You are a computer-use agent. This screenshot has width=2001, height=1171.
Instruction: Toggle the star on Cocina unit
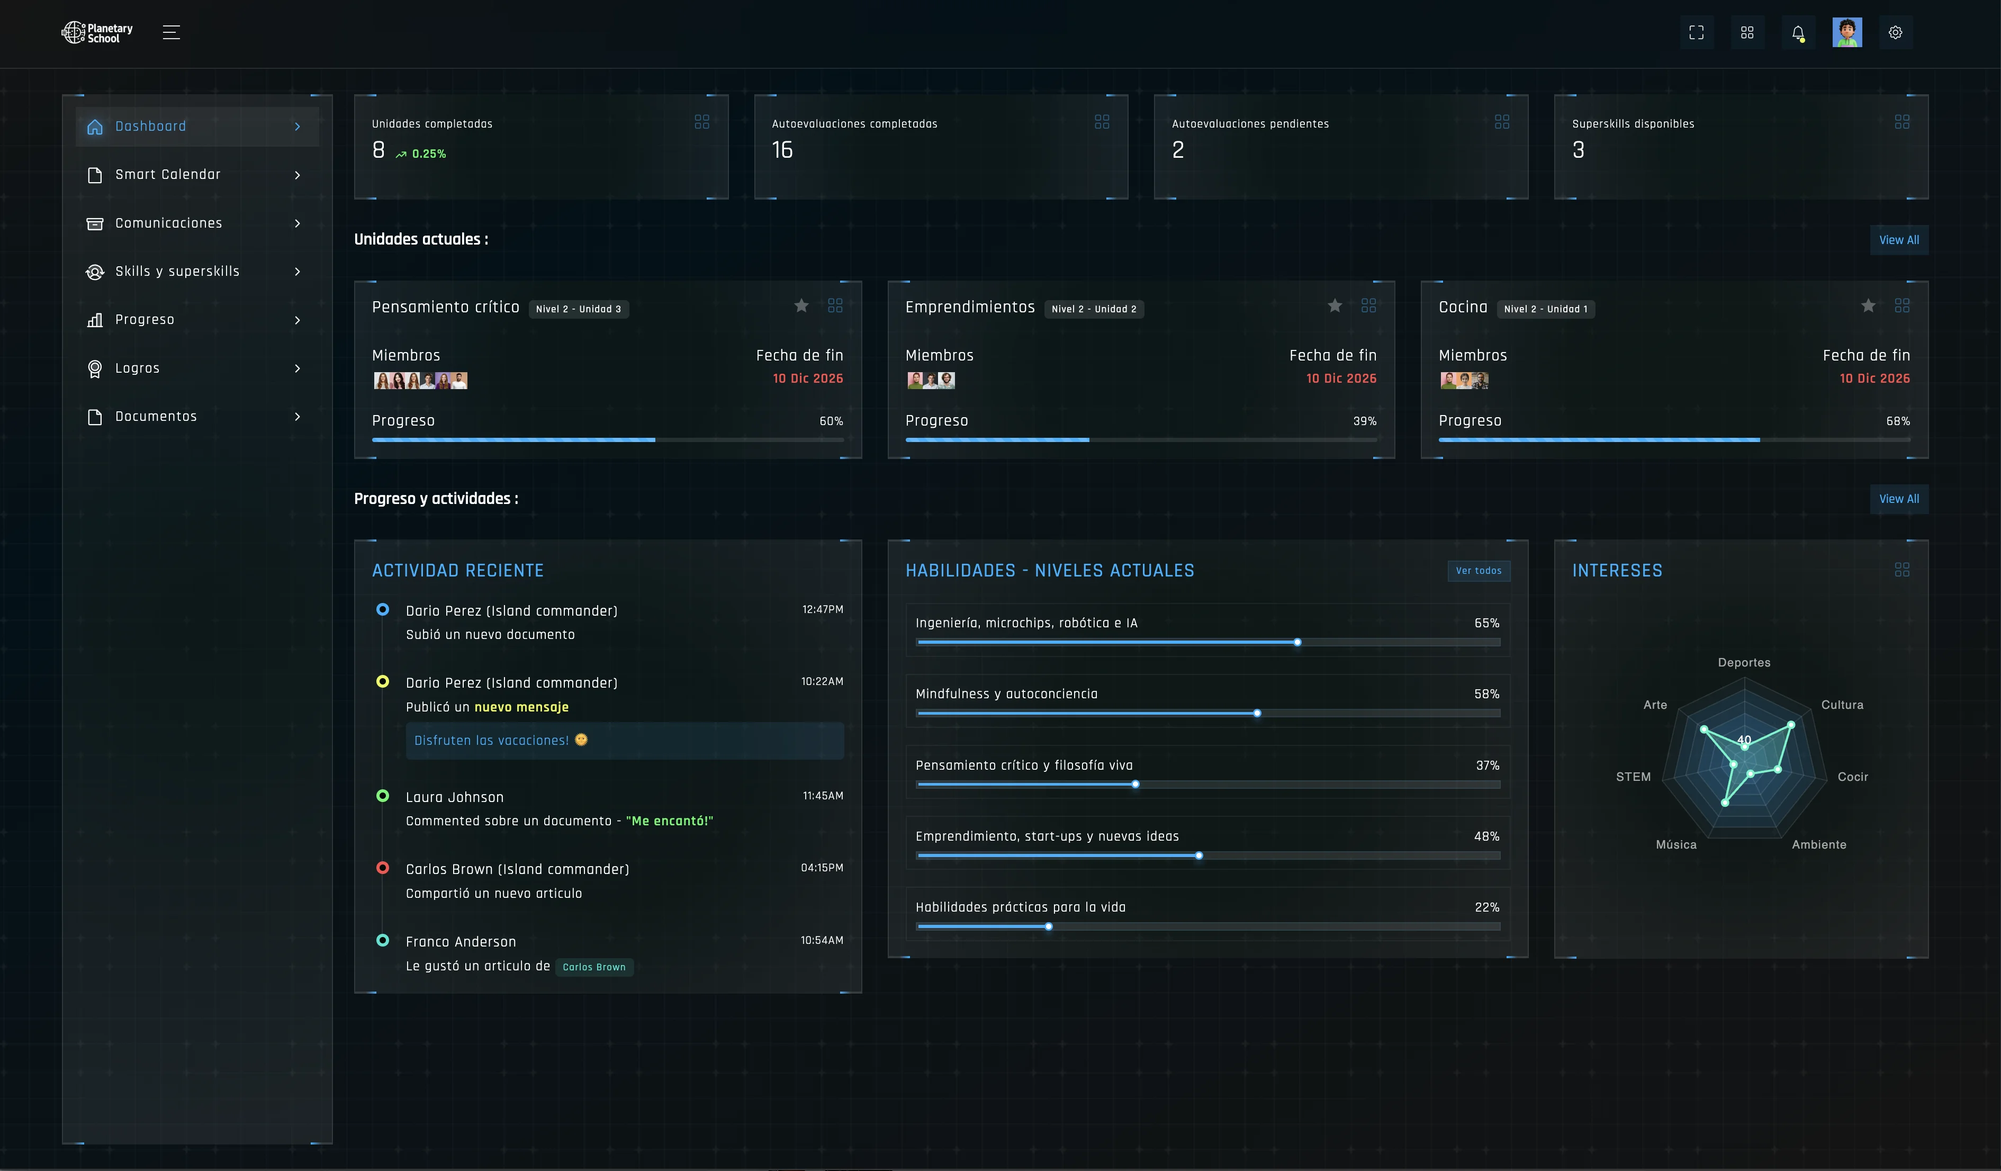tap(1869, 305)
